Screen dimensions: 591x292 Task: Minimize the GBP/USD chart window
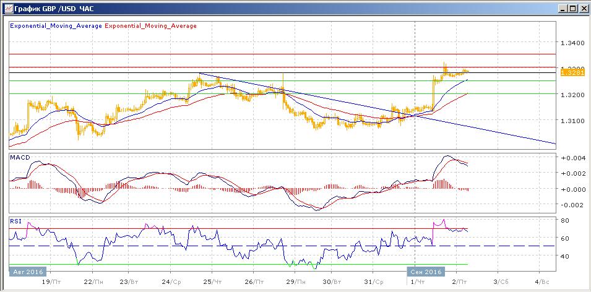(562, 9)
